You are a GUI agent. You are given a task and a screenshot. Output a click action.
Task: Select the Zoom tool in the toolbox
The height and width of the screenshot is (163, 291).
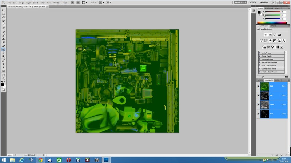(x=4, y=78)
